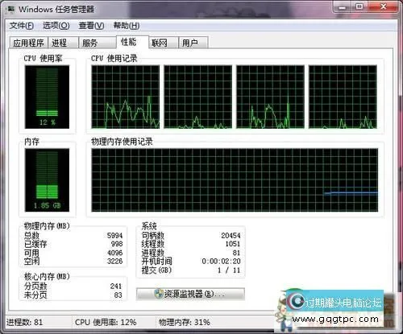
Task: Click the 可用 value 4096
Action: (x=114, y=253)
